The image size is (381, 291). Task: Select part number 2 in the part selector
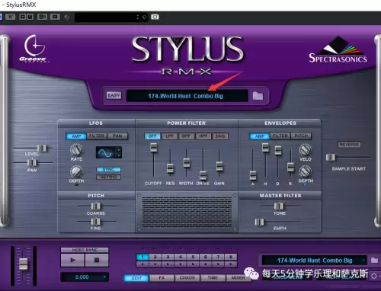[x=155, y=257]
